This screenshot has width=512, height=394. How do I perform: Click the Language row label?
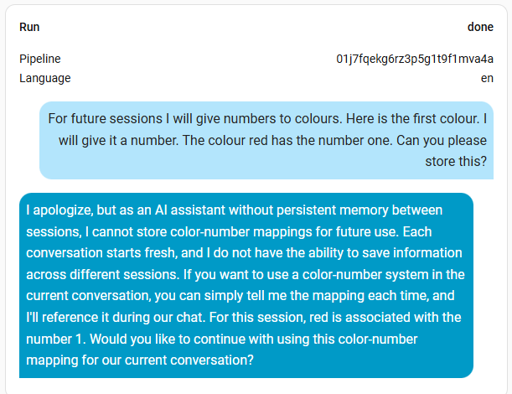coord(45,78)
